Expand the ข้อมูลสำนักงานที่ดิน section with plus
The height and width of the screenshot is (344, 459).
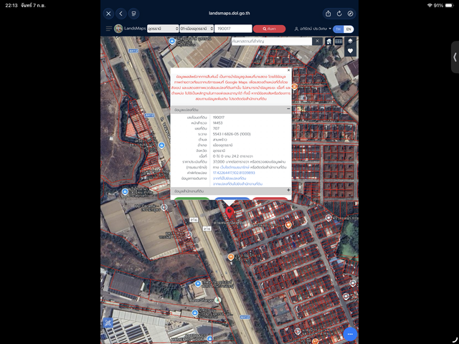tap(288, 190)
